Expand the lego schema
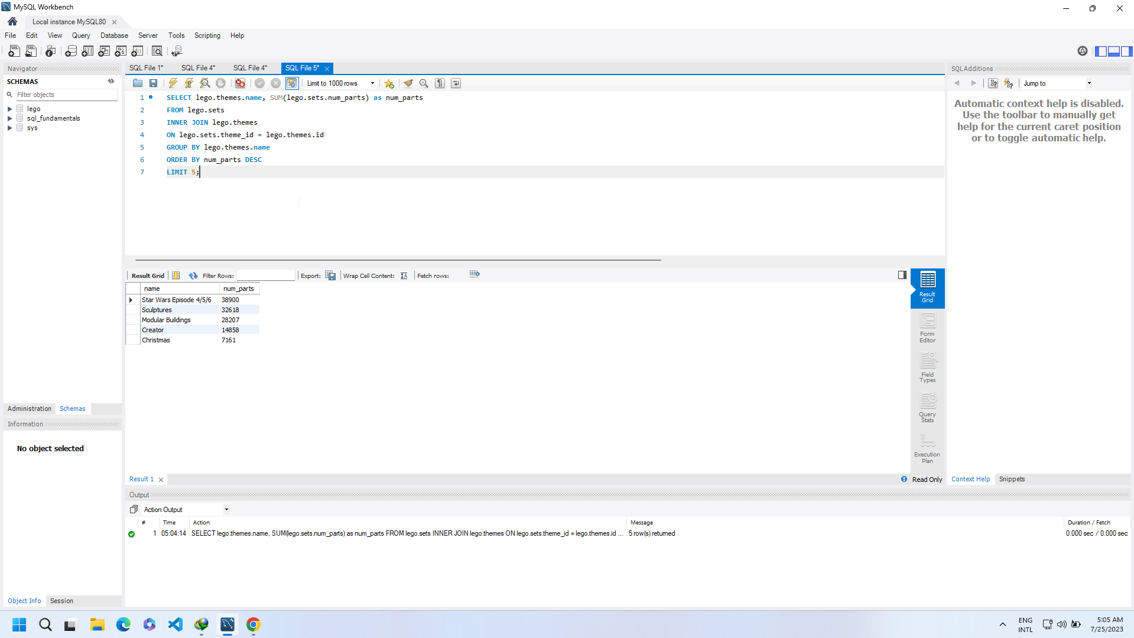The height and width of the screenshot is (638, 1134). (x=10, y=109)
